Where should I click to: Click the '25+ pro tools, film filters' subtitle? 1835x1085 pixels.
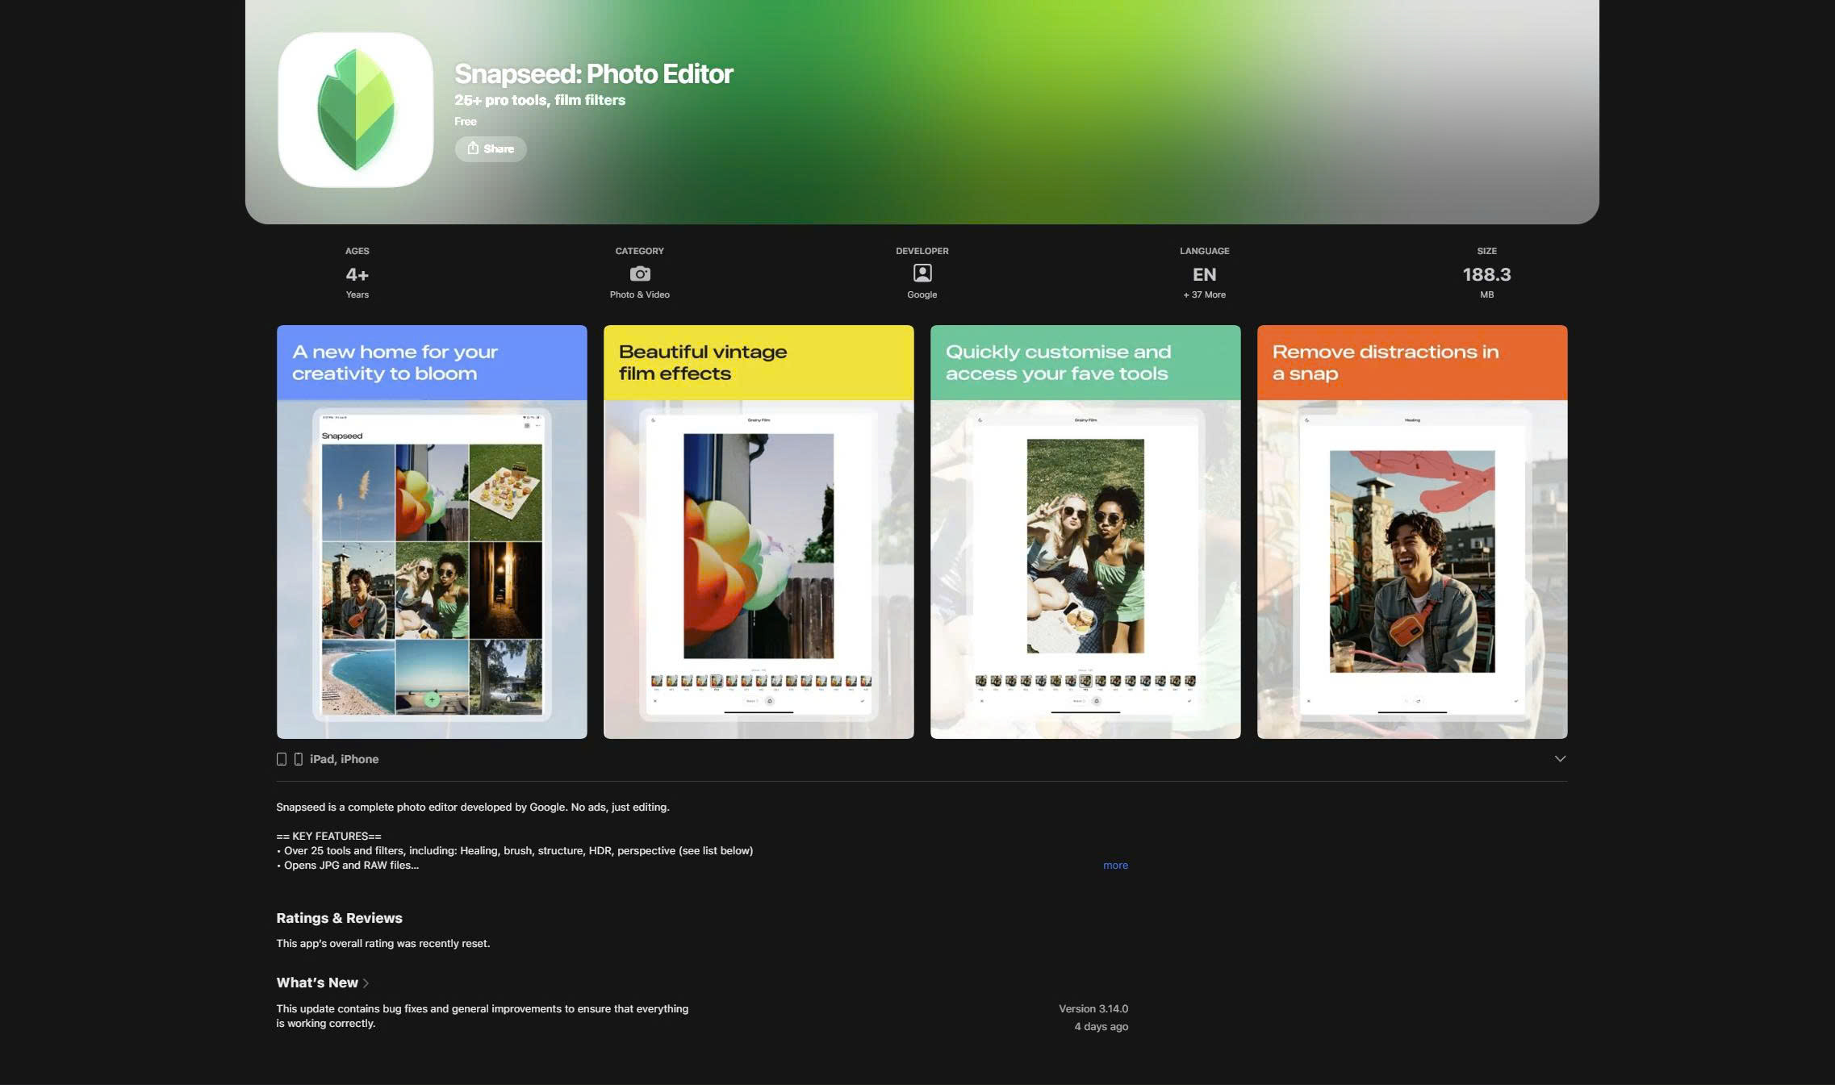point(540,100)
